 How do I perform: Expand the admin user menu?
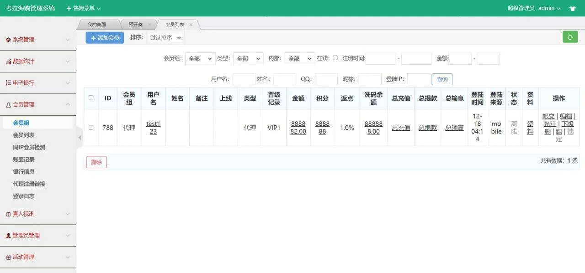point(549,8)
